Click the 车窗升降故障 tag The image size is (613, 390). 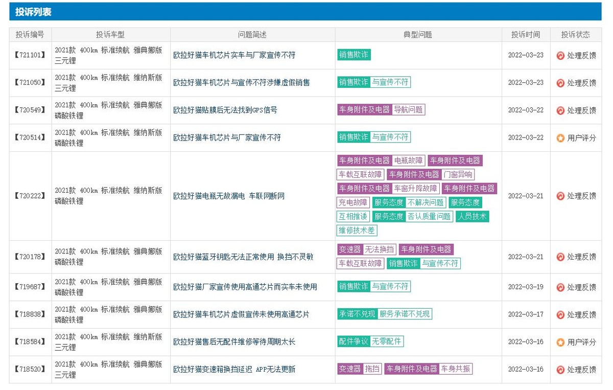click(x=415, y=189)
